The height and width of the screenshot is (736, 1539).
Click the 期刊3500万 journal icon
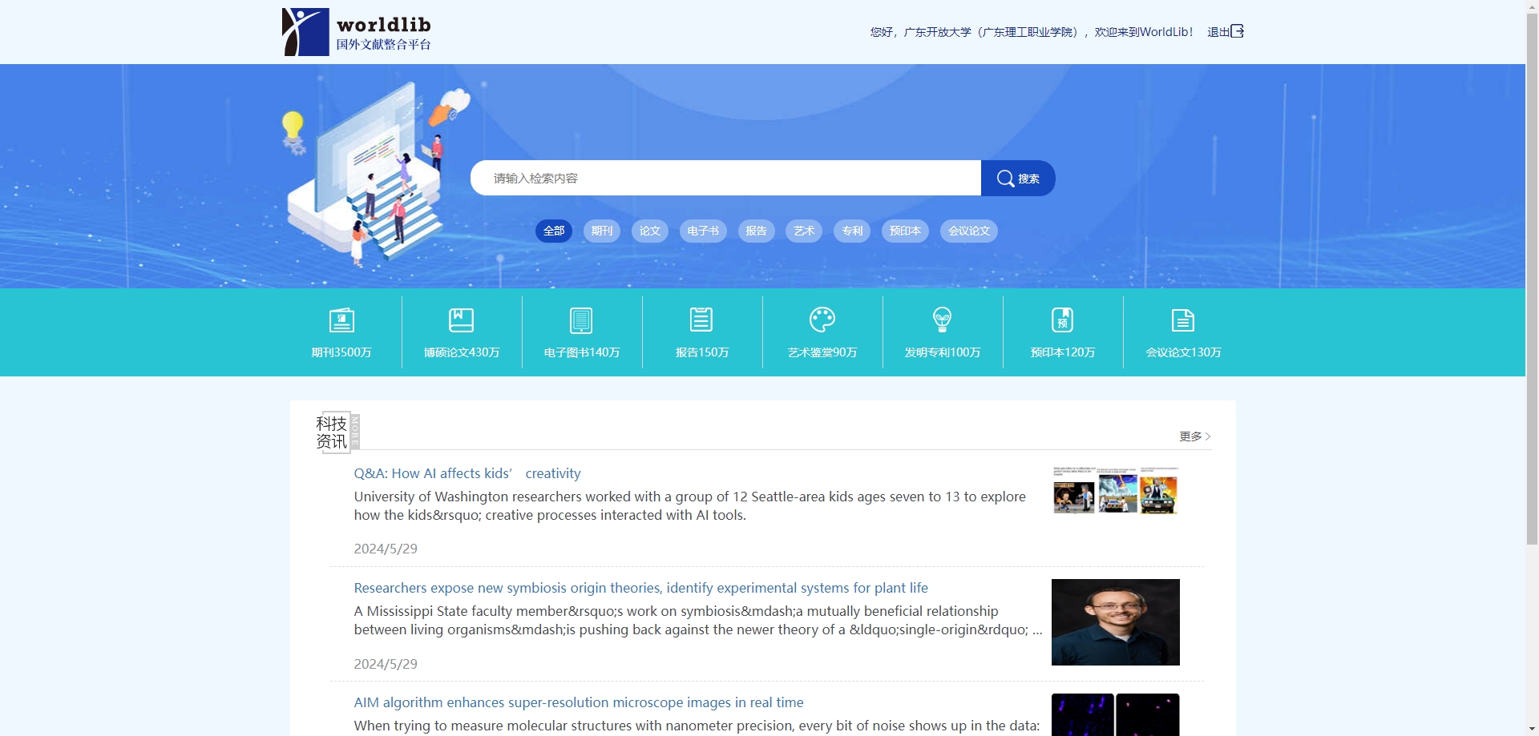tap(341, 320)
